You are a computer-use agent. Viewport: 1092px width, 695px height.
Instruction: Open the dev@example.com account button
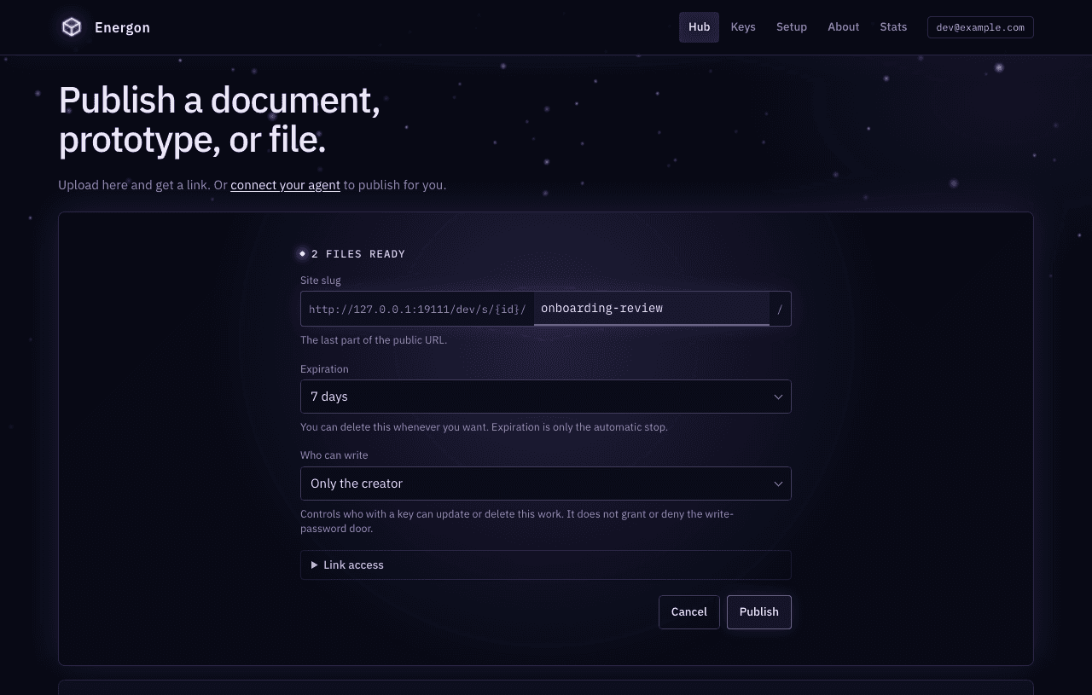coord(980,27)
